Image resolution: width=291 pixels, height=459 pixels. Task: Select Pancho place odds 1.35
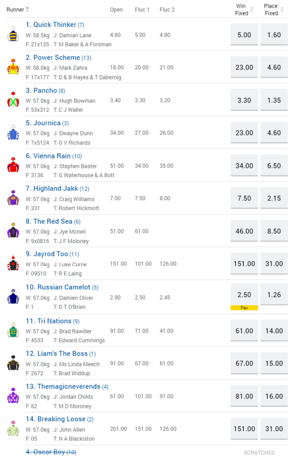pyautogui.click(x=274, y=100)
